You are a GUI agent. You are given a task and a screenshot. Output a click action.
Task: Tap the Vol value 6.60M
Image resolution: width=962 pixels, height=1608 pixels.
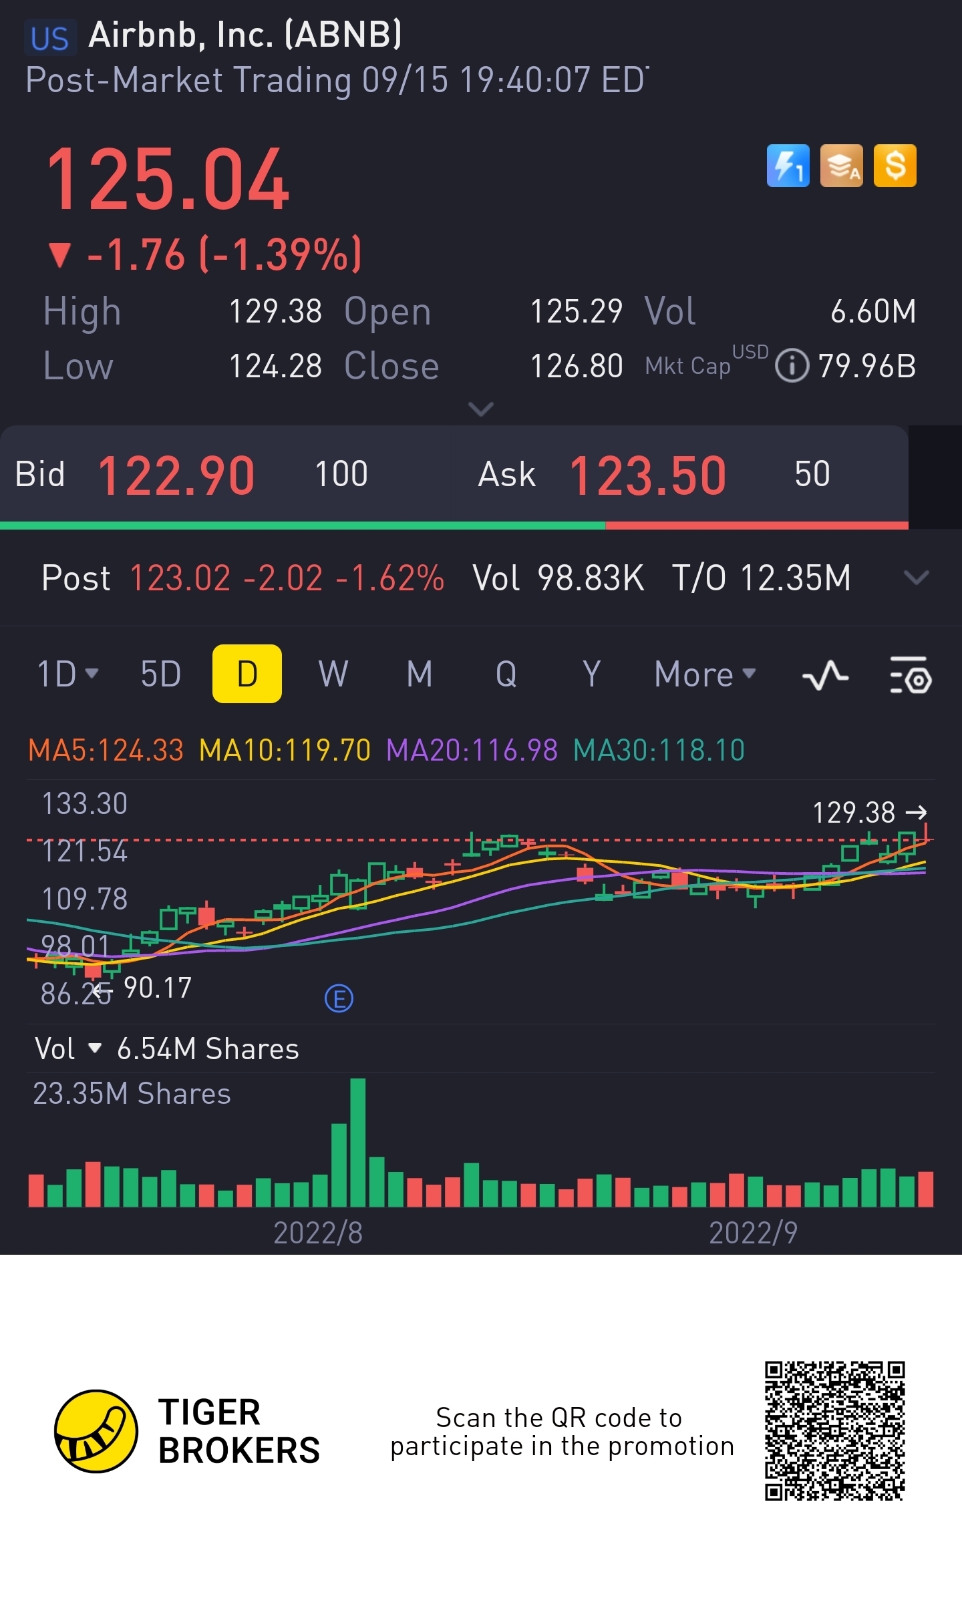(x=873, y=311)
